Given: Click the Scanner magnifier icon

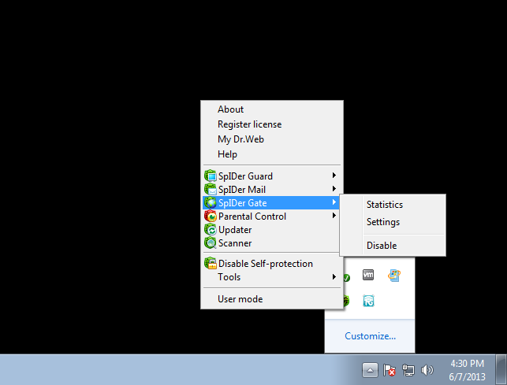Looking at the screenshot, I should pyautogui.click(x=211, y=242).
